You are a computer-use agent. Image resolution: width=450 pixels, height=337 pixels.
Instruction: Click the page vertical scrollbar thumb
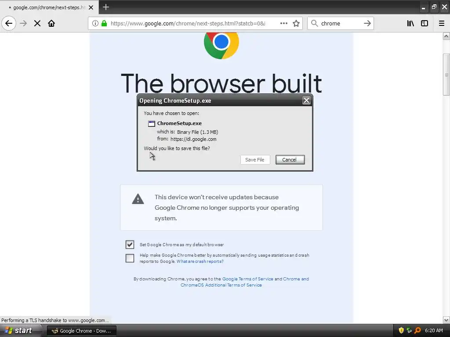click(446, 75)
